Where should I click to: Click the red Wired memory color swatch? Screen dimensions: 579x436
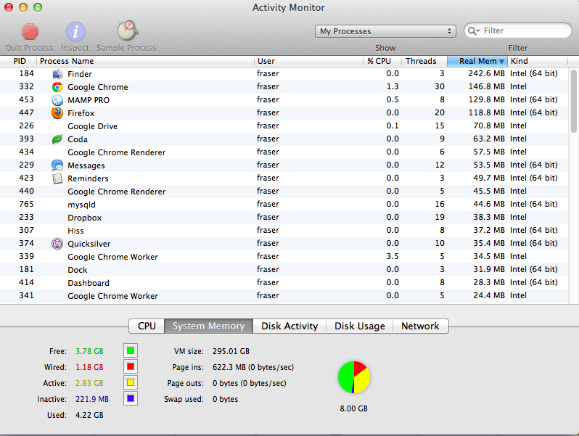tap(131, 366)
